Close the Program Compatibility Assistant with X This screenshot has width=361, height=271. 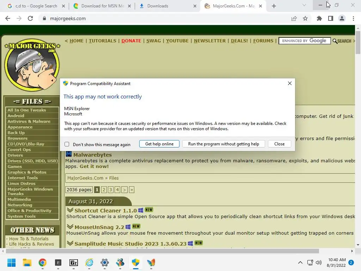click(290, 83)
